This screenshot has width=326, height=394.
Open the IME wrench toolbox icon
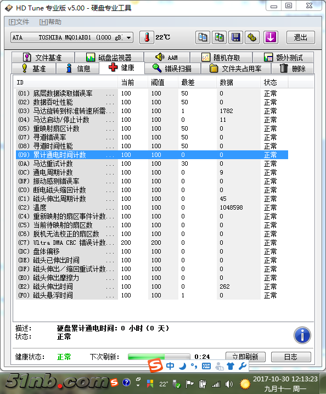(x=242, y=366)
